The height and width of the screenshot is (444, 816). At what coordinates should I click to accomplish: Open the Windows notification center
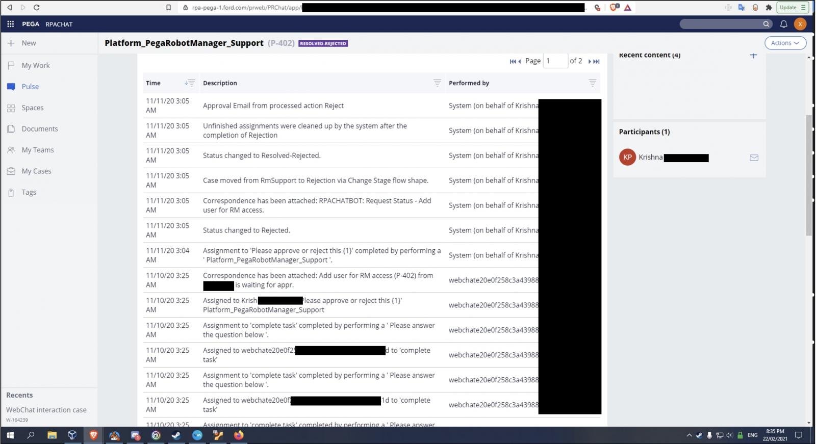(799, 435)
